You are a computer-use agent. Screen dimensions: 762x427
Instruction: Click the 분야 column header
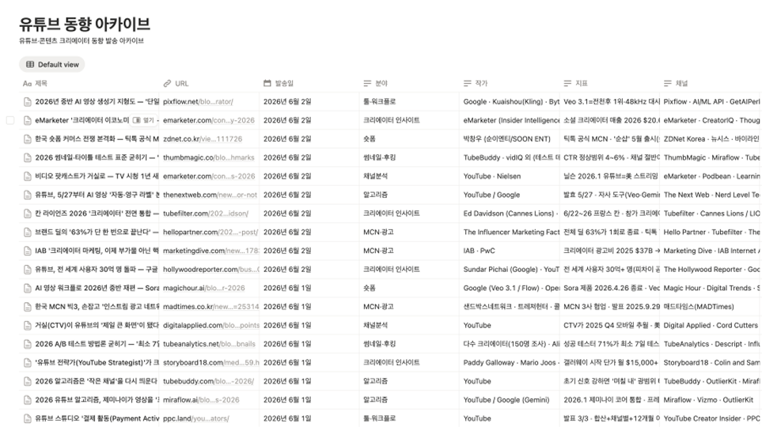(381, 84)
